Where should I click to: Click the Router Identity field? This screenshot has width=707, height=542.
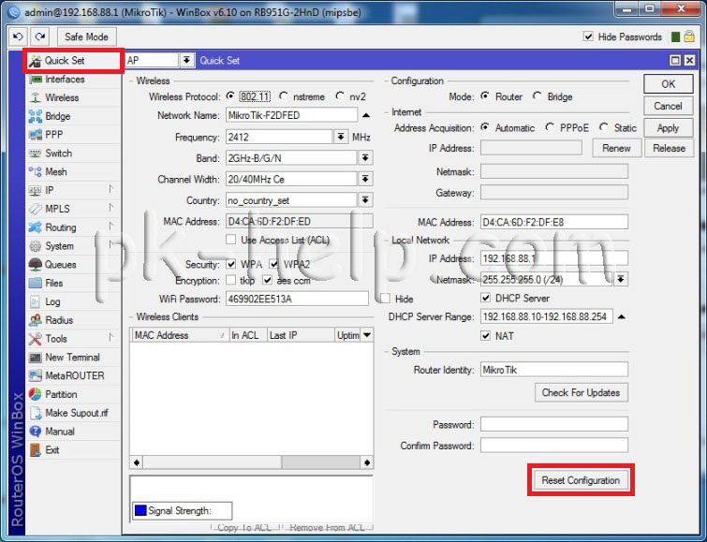553,370
